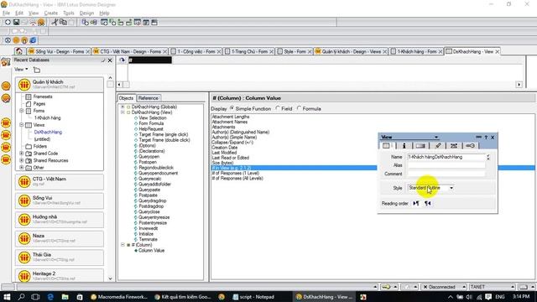Open the CTG - Việt Nam database icon

click(24, 181)
